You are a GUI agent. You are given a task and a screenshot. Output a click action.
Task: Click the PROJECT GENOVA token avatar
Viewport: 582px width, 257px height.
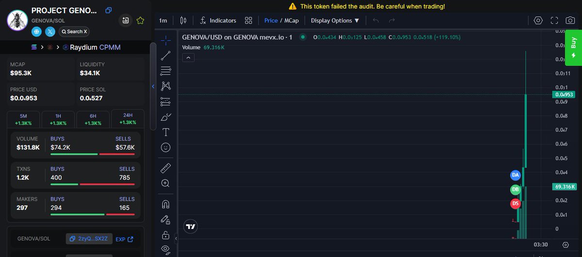coord(17,20)
